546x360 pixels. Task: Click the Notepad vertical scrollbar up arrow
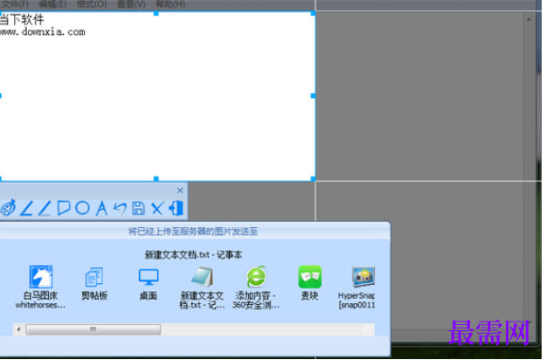pos(529,20)
